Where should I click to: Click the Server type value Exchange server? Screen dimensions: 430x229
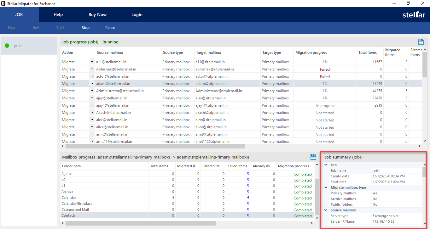pyautogui.click(x=386, y=216)
